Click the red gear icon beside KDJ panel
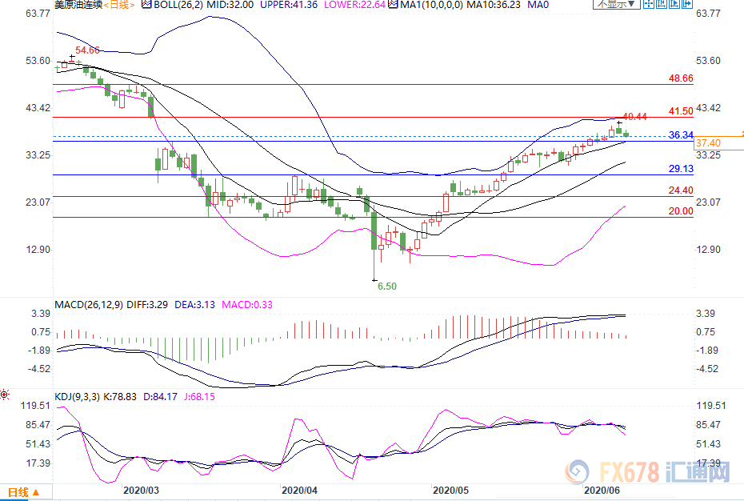 click(x=5, y=395)
